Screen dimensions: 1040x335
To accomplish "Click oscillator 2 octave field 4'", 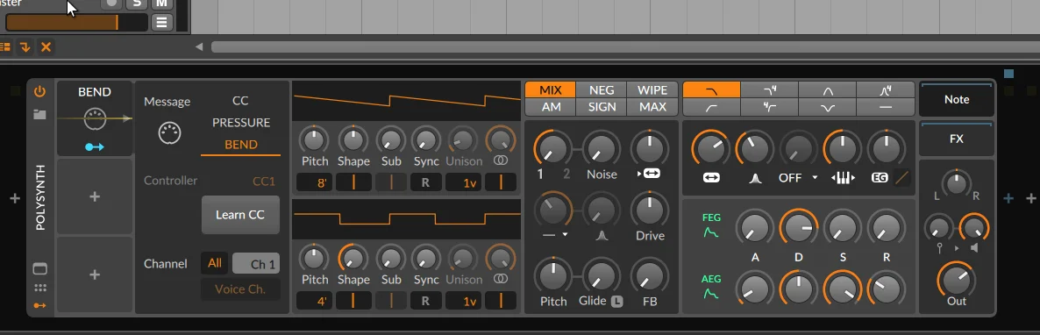I will 315,301.
